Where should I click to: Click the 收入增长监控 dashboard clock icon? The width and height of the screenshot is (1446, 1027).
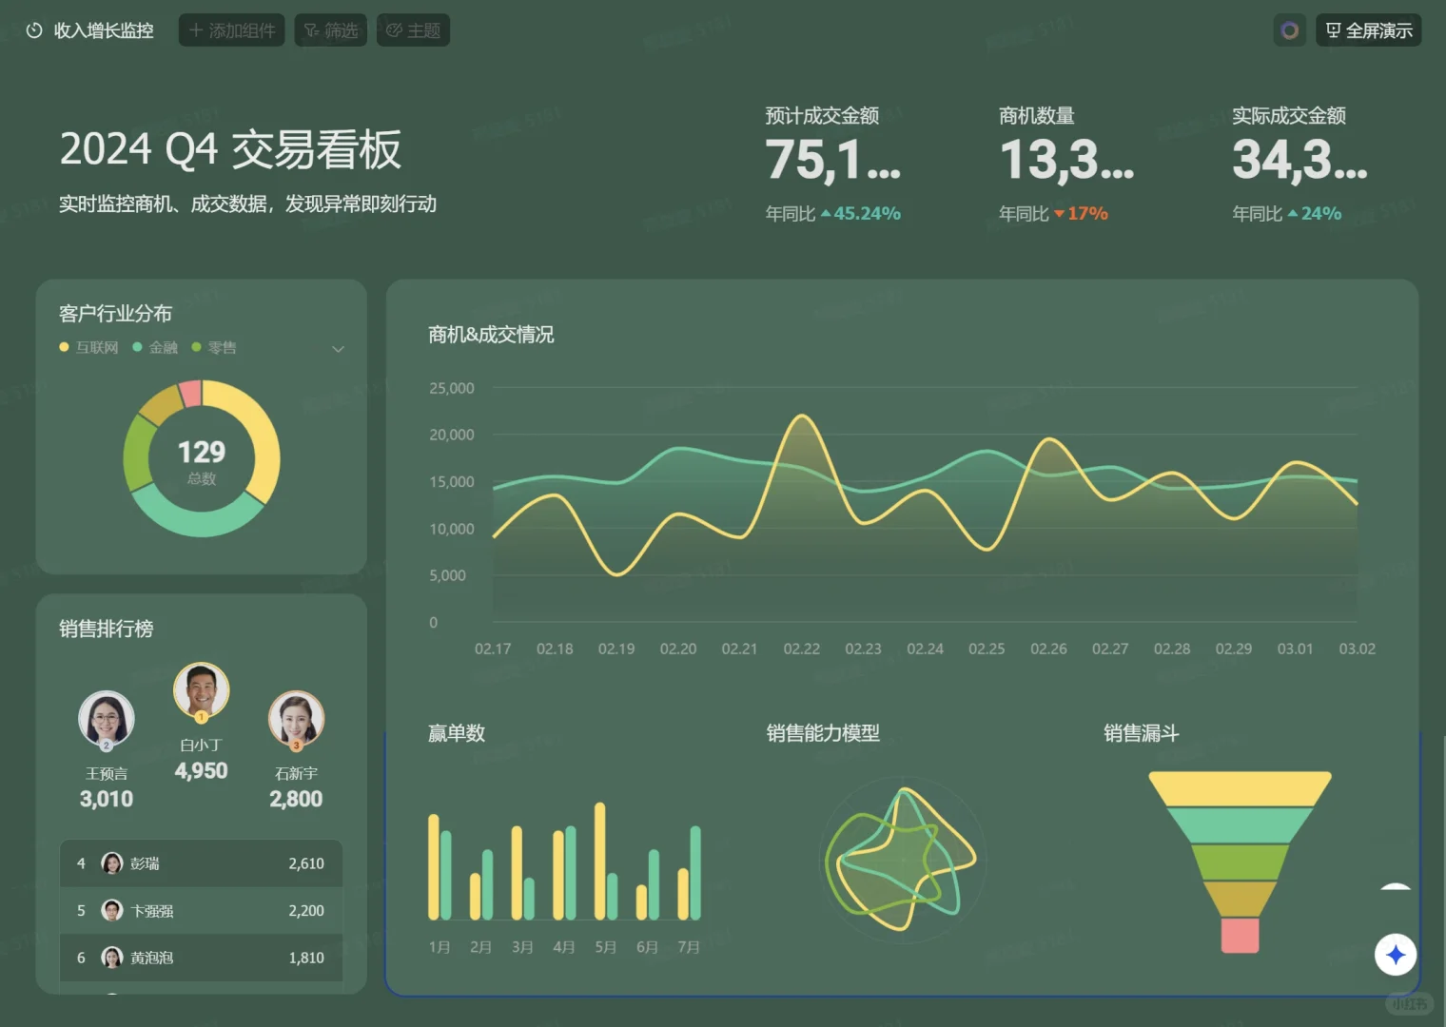pos(34,30)
